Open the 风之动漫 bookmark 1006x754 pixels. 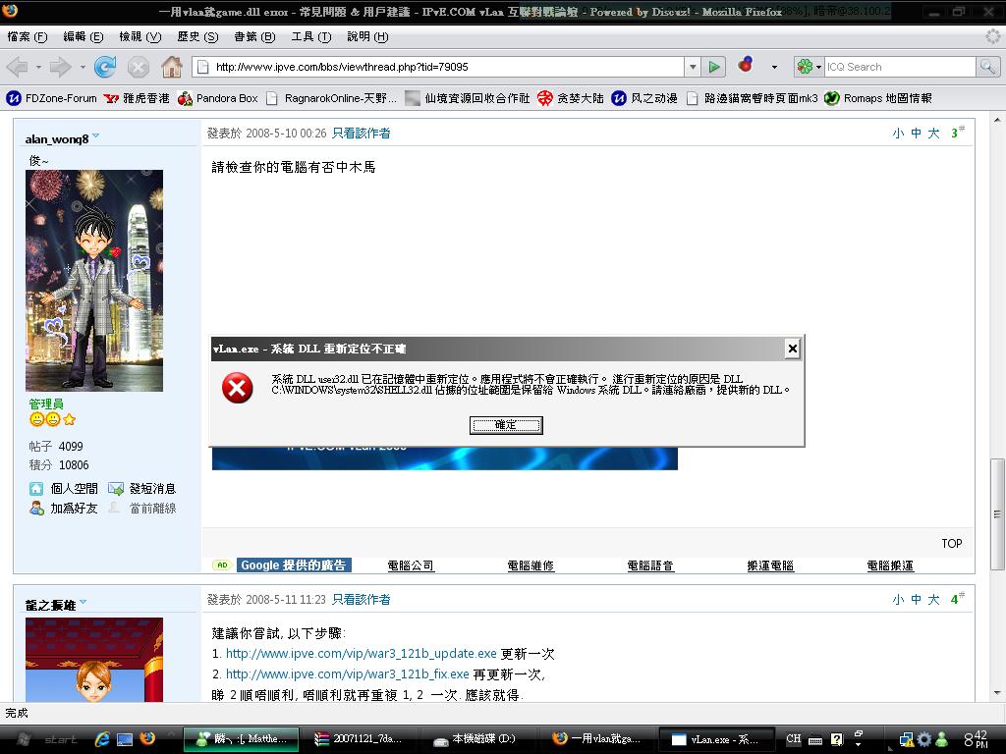click(x=644, y=98)
